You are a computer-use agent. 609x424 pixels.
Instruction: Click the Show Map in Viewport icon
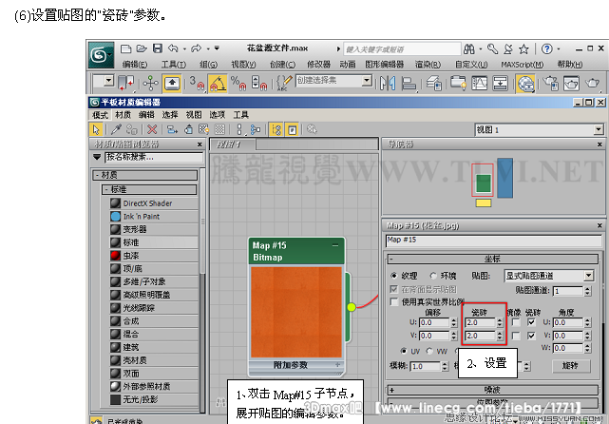tap(204, 129)
